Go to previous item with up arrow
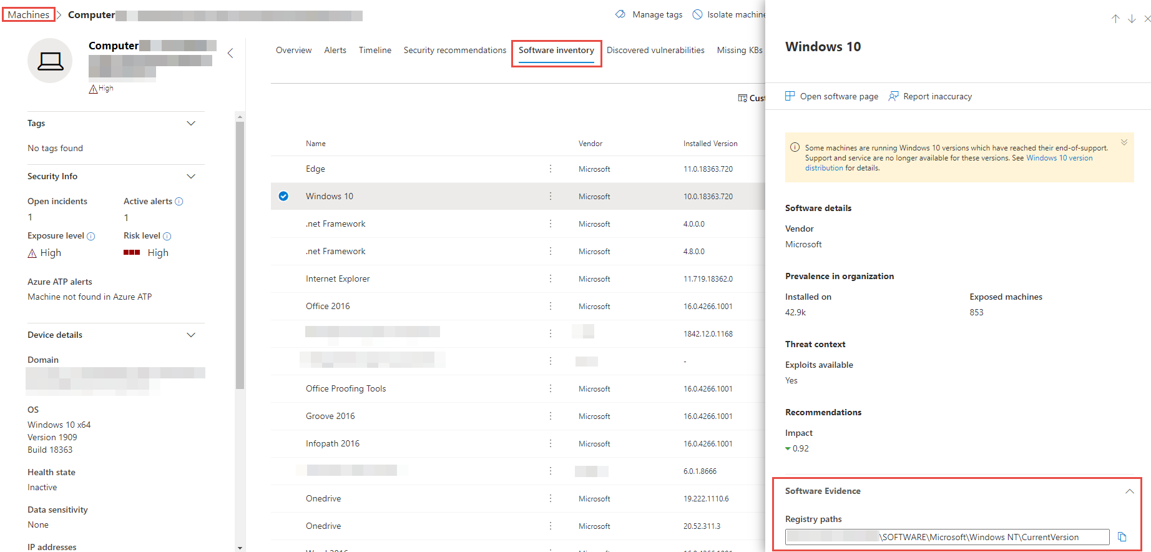The width and height of the screenshot is (1151, 552). (1115, 19)
